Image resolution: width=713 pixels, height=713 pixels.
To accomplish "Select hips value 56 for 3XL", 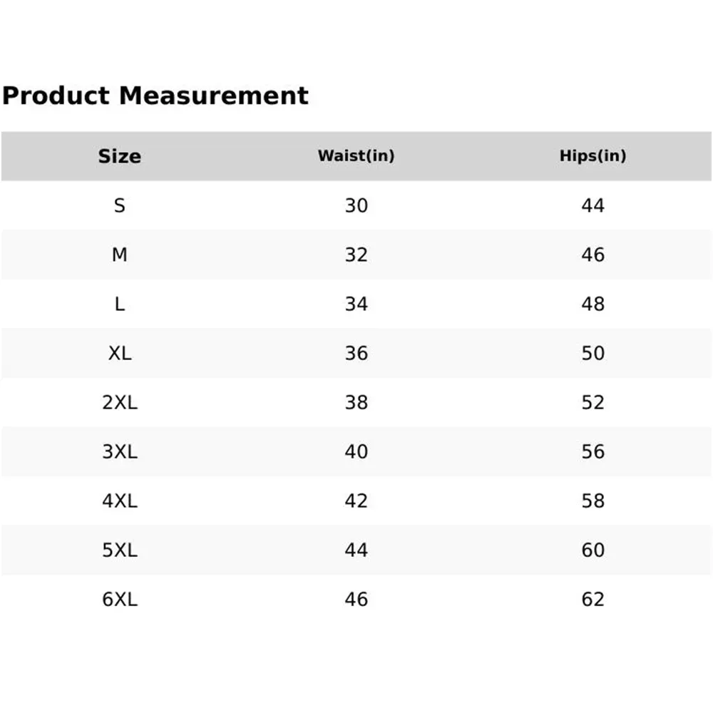I will (593, 452).
